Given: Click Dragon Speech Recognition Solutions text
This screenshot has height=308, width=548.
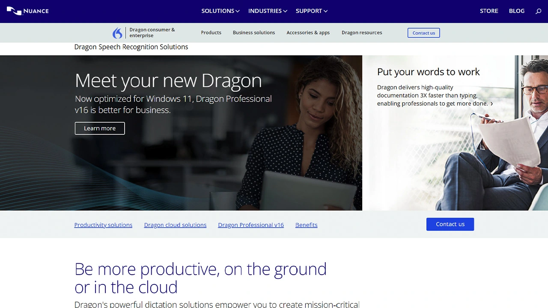Looking at the screenshot, I should (131, 47).
